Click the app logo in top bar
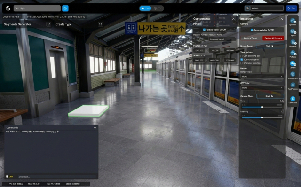301x187 pixels. (8, 8)
